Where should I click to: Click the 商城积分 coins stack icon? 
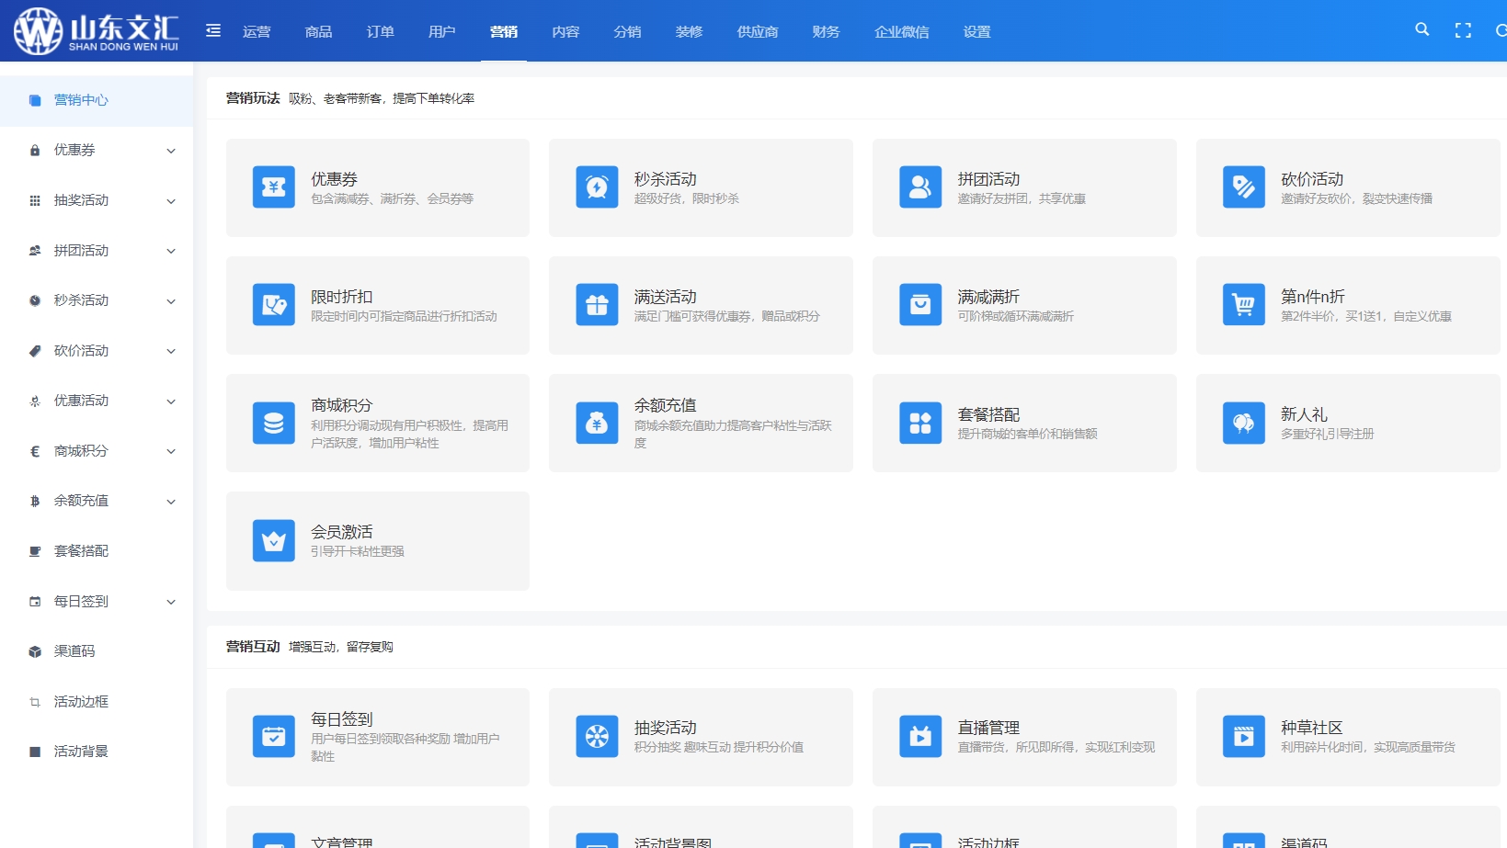(x=274, y=423)
